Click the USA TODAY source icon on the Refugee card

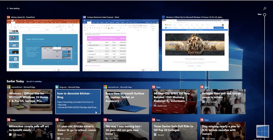point(203,102)
